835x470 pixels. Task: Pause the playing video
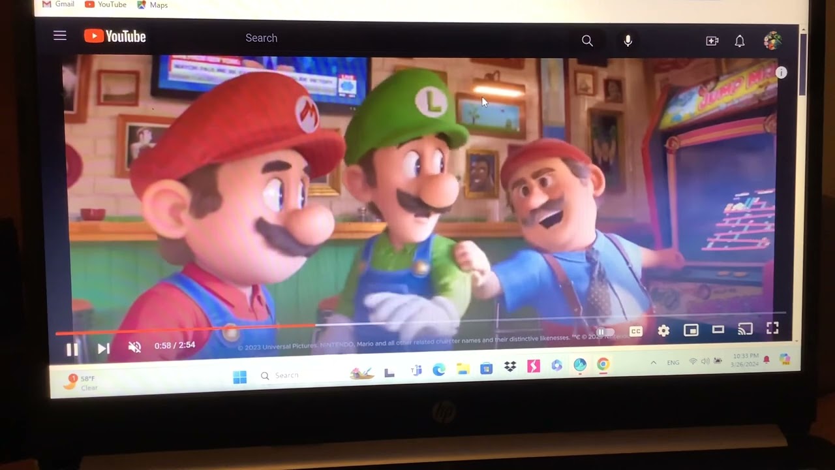72,349
